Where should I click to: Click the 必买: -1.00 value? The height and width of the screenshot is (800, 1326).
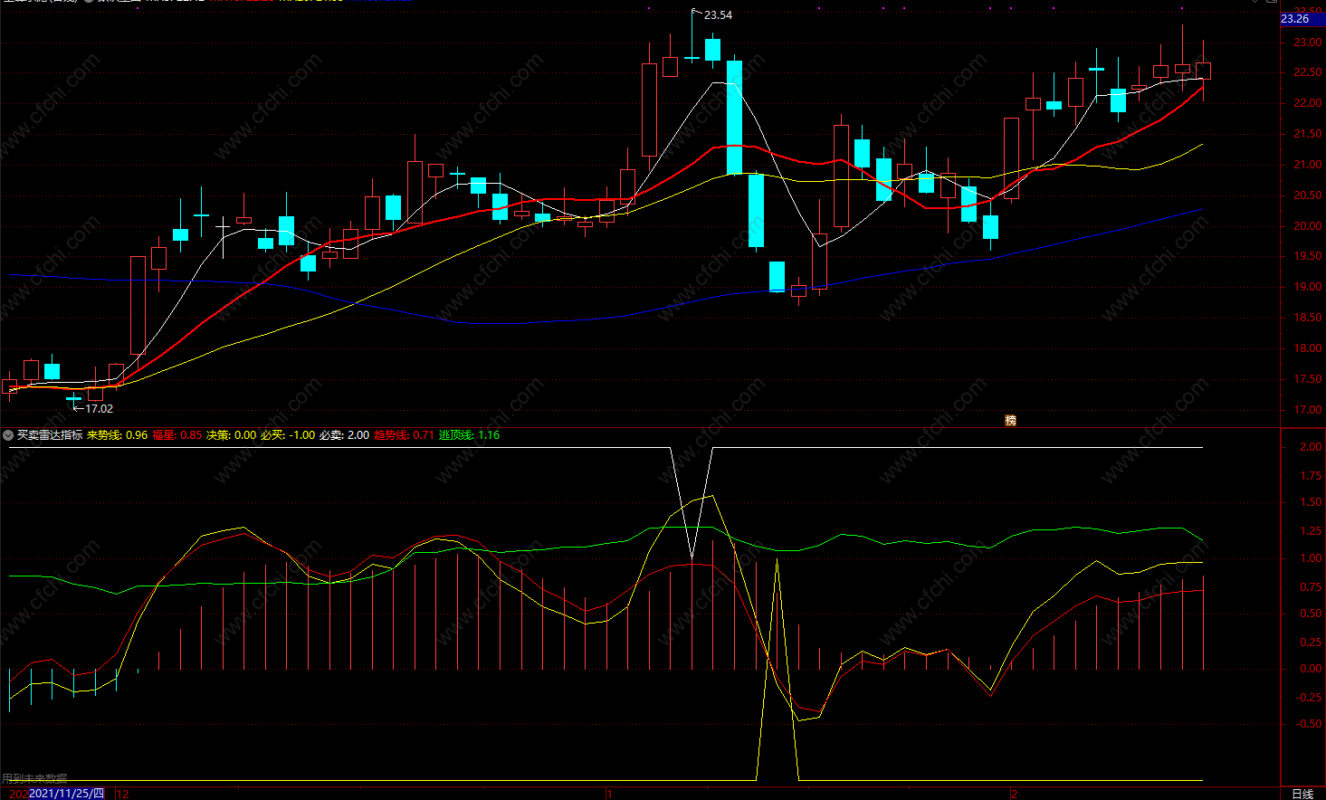click(288, 435)
